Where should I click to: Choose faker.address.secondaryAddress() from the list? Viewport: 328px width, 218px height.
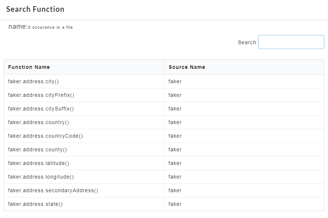pyautogui.click(x=53, y=190)
